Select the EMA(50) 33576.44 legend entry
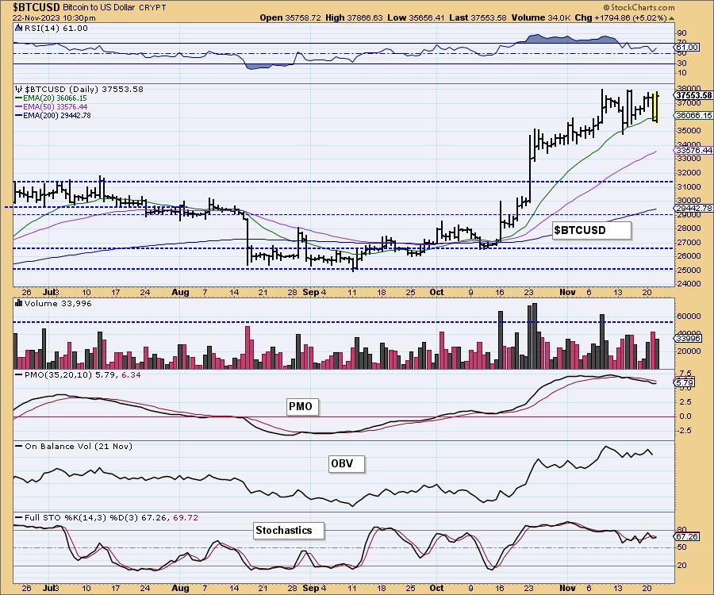Image resolution: width=714 pixels, height=595 pixels. 51,106
